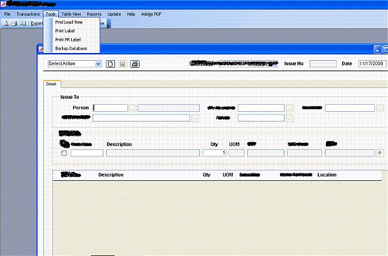The width and height of the screenshot is (388, 256).
Task: Click the print preview icon in the toolbar
Action: pos(6,23)
